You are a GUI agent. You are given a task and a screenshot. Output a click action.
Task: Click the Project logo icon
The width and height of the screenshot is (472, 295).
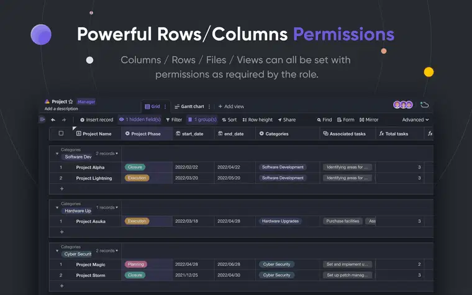coord(47,101)
